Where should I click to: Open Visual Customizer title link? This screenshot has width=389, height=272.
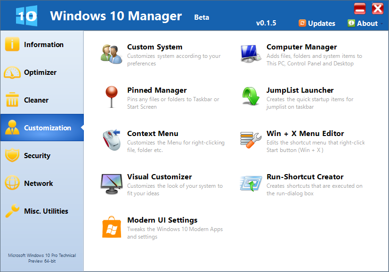(x=160, y=177)
